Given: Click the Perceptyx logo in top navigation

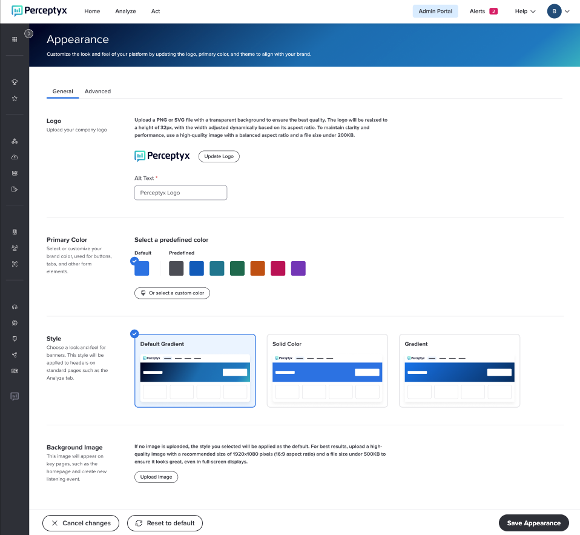Looking at the screenshot, I should click(x=39, y=11).
